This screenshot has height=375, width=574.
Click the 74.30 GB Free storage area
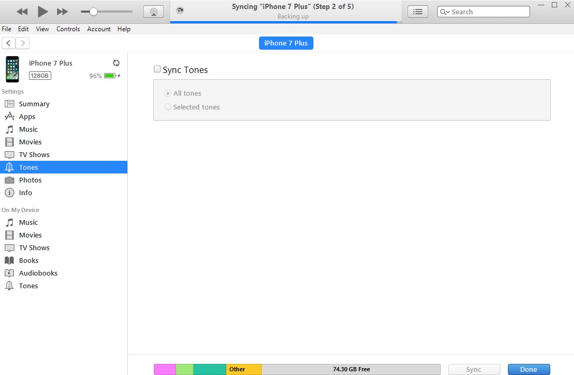click(x=351, y=370)
